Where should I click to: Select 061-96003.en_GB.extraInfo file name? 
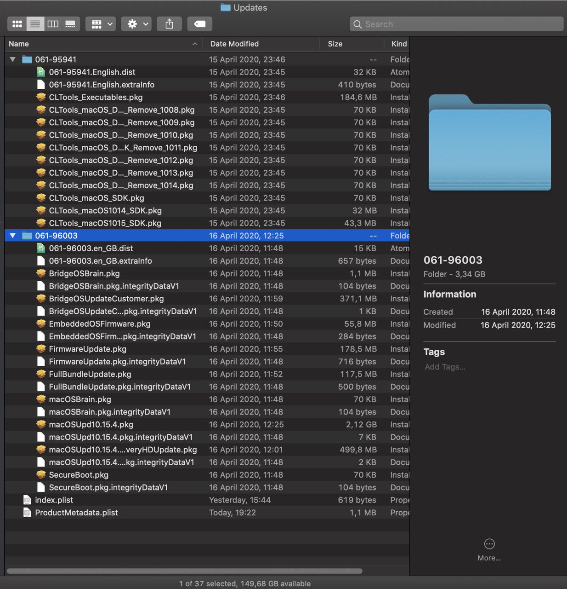tap(100, 261)
